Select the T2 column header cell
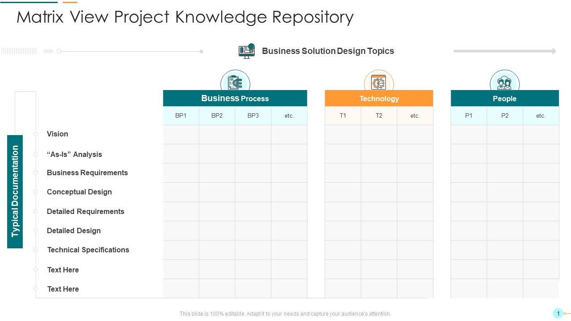The image size is (571, 321). [x=379, y=115]
